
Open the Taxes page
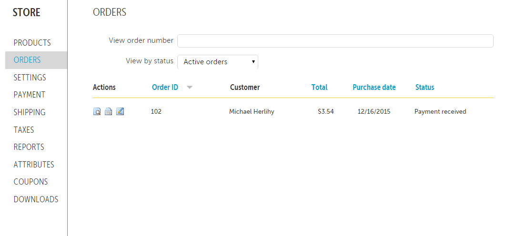24,130
